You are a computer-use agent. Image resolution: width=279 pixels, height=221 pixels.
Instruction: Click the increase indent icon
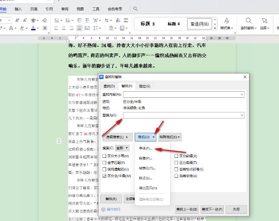(x=87, y=20)
